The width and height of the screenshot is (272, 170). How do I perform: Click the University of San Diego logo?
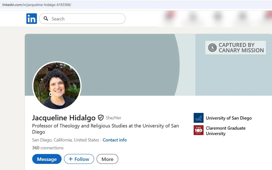pos(199,118)
